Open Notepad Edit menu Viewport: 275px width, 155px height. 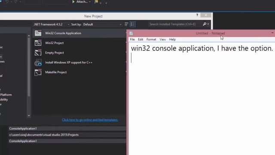coord(141,40)
